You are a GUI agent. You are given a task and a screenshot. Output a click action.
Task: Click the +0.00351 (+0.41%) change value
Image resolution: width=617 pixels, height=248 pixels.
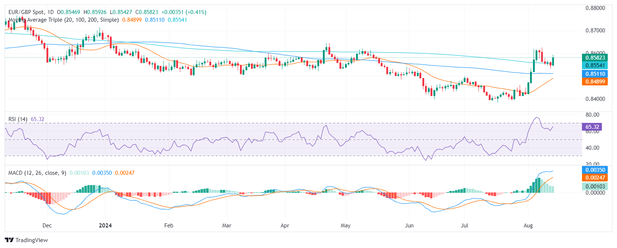point(184,12)
